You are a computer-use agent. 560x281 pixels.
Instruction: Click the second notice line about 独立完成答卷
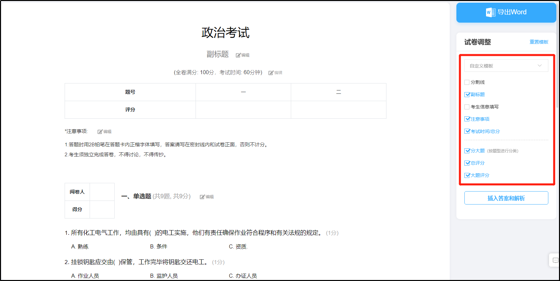tap(116, 155)
